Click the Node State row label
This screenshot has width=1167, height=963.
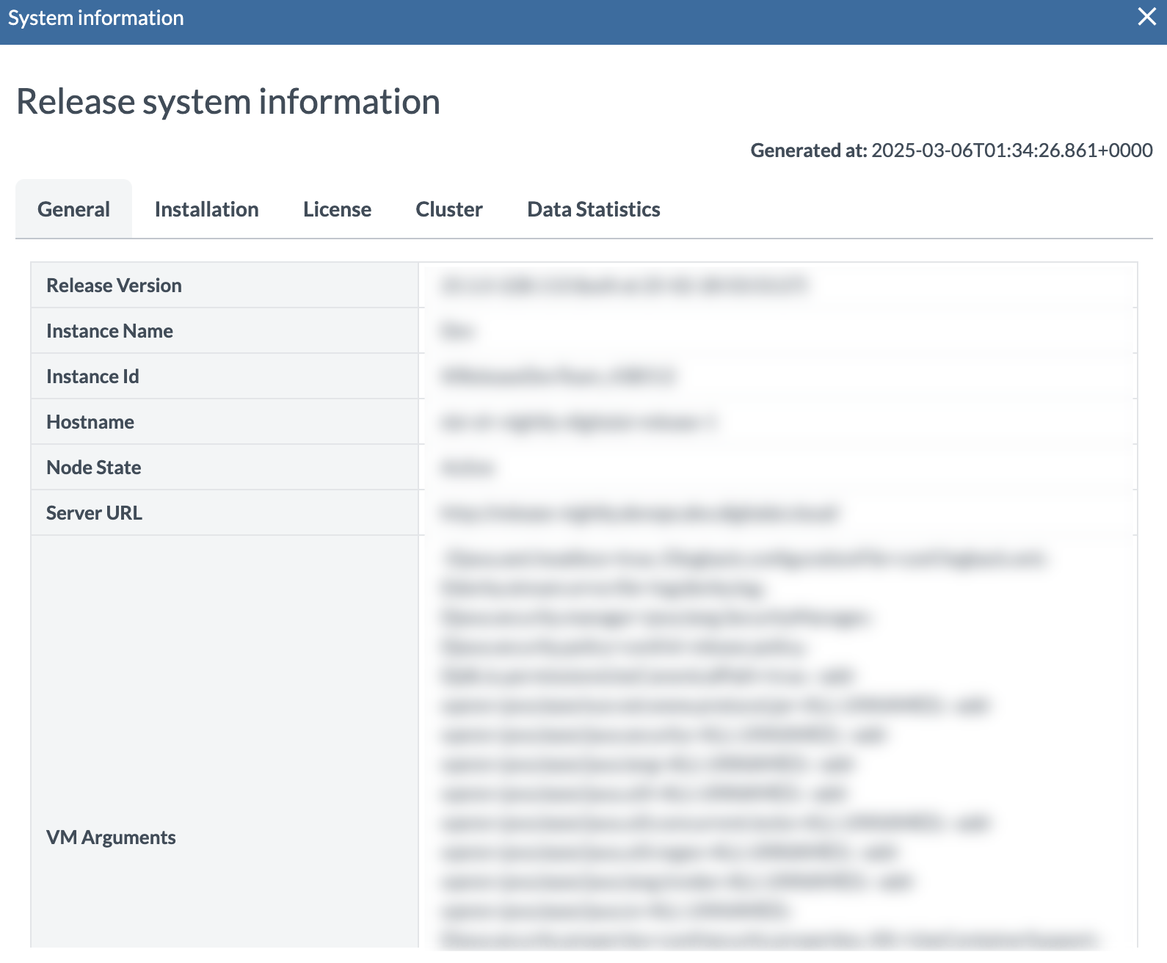pyautogui.click(x=94, y=468)
